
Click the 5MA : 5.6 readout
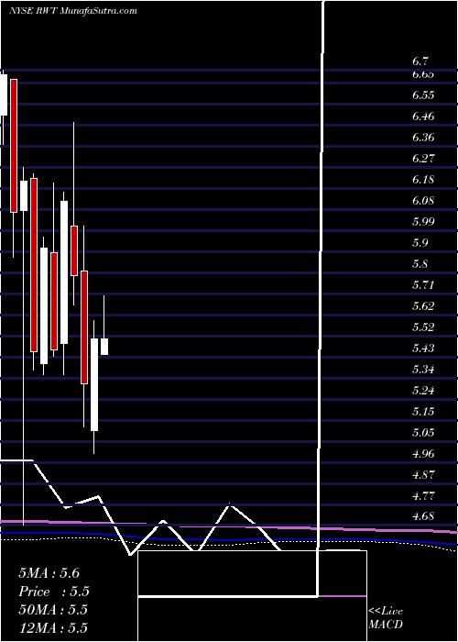tap(49, 573)
